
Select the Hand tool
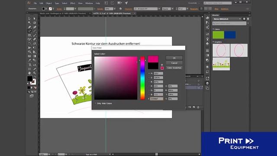tap(29, 73)
